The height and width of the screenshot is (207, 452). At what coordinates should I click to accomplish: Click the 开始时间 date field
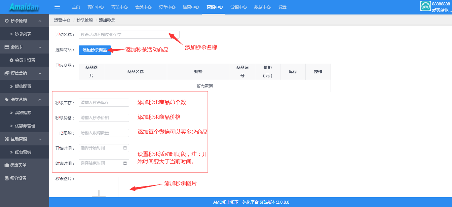click(104, 148)
